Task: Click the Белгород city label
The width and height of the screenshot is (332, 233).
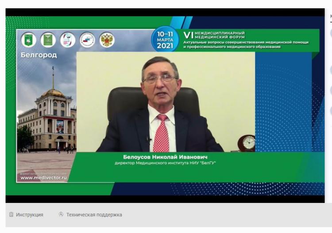Action: [x=39, y=55]
